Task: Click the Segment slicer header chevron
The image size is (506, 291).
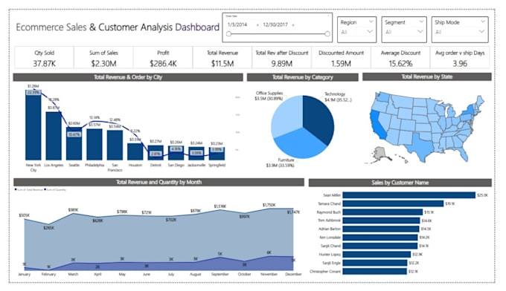Action: (x=421, y=22)
